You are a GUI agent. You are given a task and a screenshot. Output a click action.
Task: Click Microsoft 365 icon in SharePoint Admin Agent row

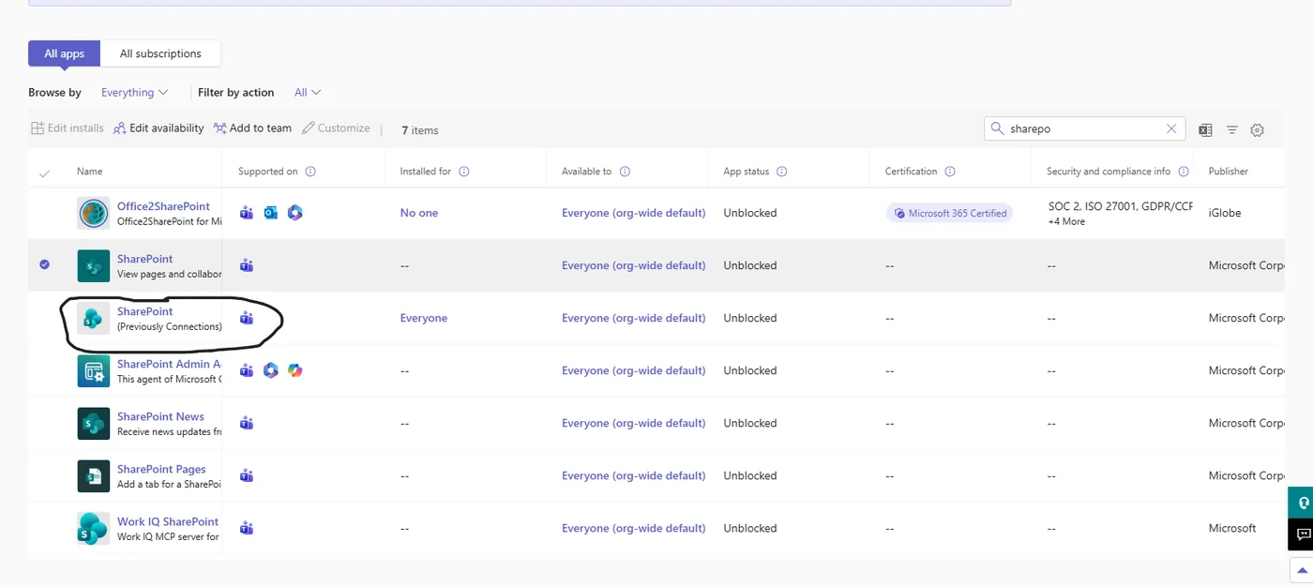point(271,370)
